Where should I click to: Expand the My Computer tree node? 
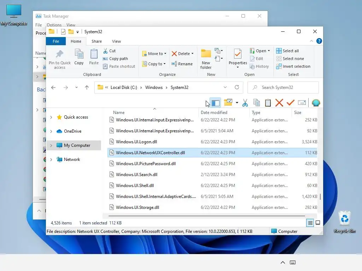pyautogui.click(x=51, y=145)
